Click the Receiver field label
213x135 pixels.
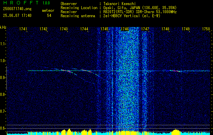(x=69, y=12)
